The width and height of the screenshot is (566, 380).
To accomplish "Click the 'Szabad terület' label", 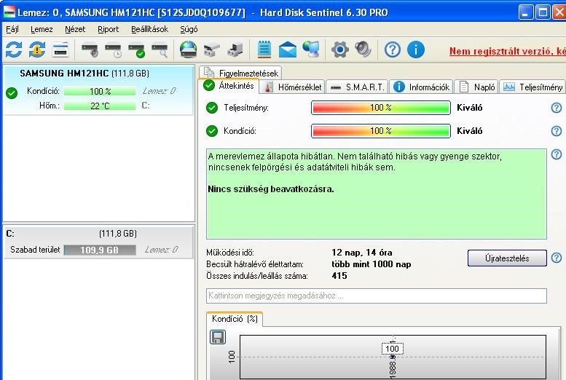I will point(35,250).
